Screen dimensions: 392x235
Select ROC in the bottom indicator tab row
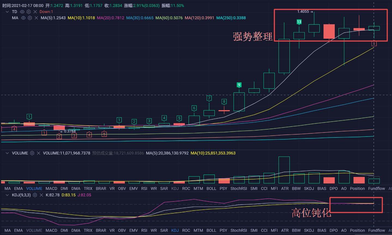pos(186,230)
